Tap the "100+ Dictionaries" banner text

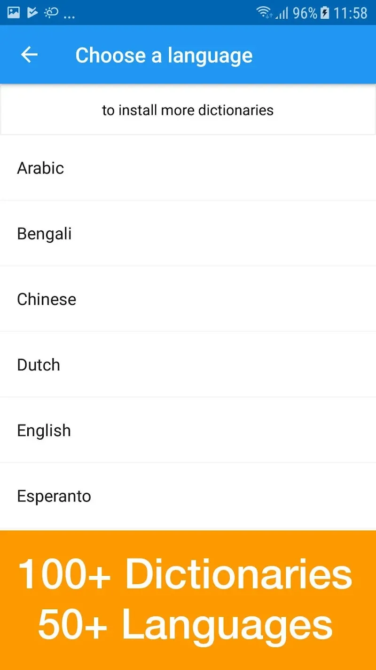pos(185,574)
